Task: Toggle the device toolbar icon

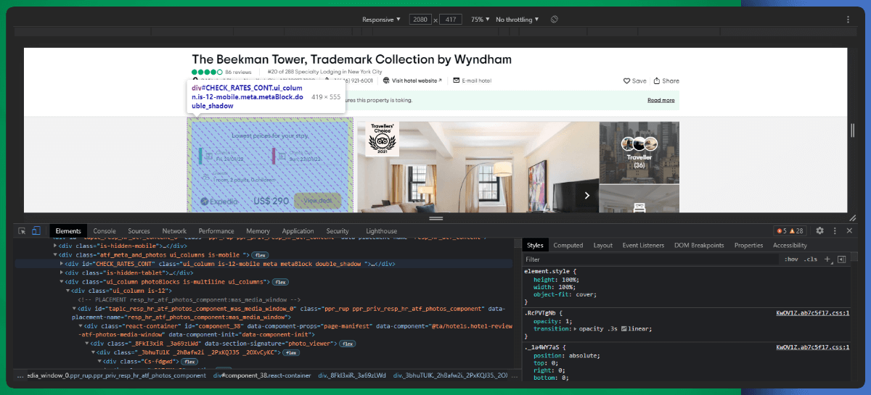Action: point(36,230)
